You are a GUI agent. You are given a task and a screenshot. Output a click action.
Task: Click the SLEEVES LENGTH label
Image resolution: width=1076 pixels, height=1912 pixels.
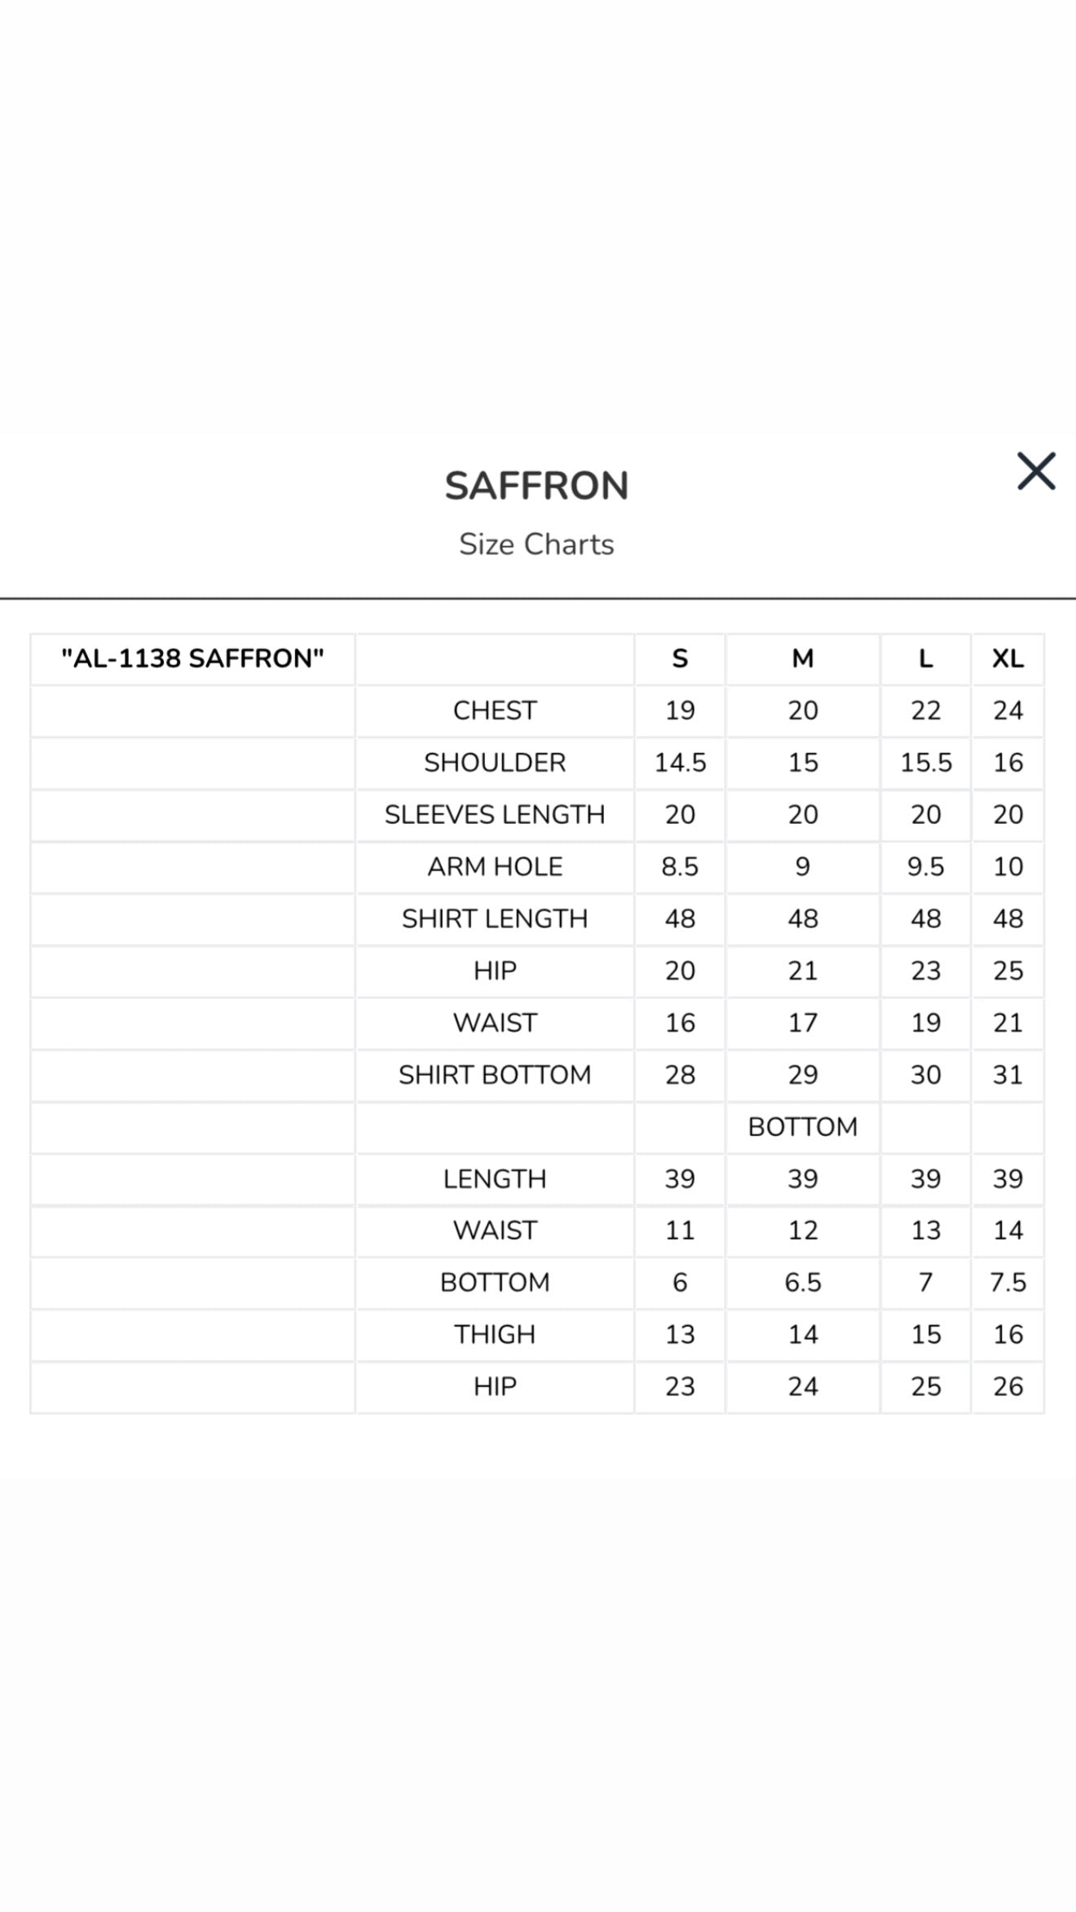click(495, 814)
